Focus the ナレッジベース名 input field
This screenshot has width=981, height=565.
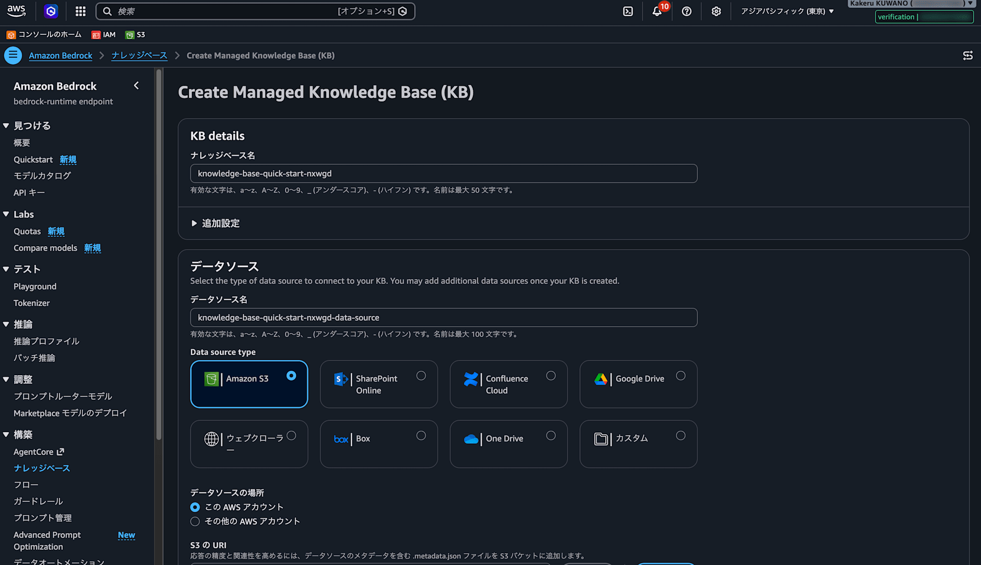tap(443, 174)
